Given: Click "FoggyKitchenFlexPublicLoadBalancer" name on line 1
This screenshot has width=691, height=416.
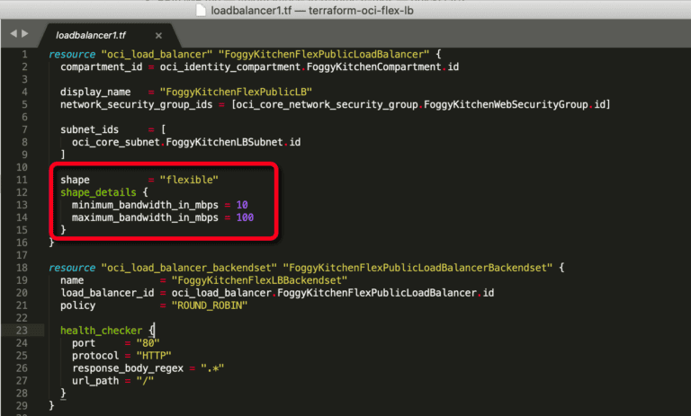Looking at the screenshot, I should pyautogui.click(x=324, y=55).
